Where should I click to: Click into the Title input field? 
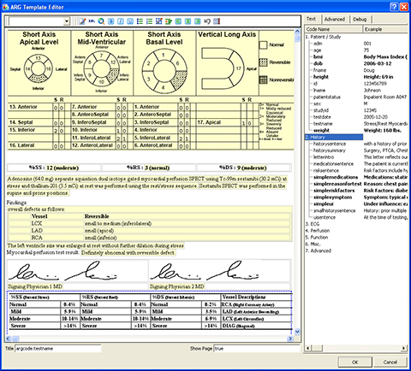coord(58,349)
